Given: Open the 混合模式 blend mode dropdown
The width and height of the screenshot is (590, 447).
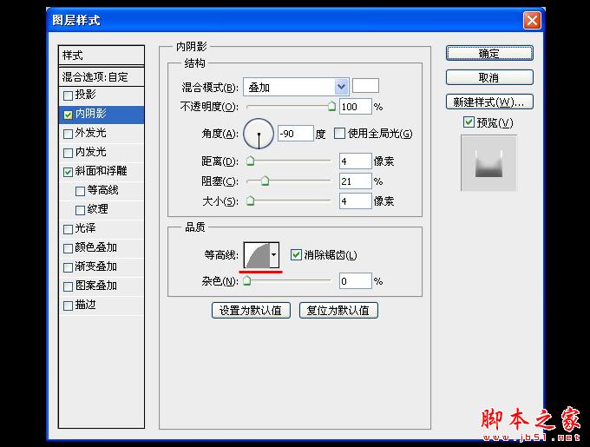Looking at the screenshot, I should (x=341, y=88).
